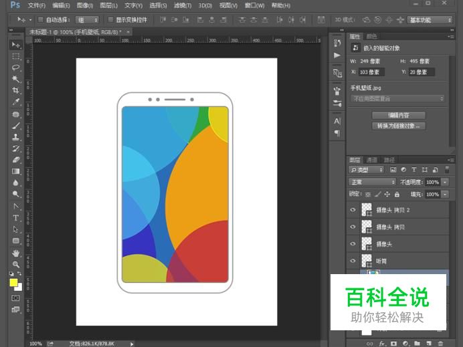Select the Zoom tool in toolbar
This screenshot has height=347, width=463.
[x=15, y=264]
